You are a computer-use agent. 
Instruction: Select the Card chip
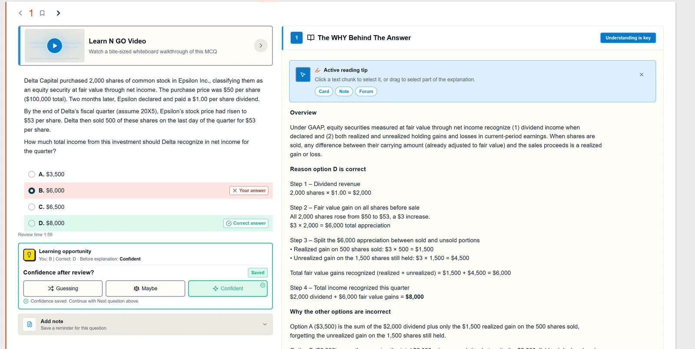point(324,91)
